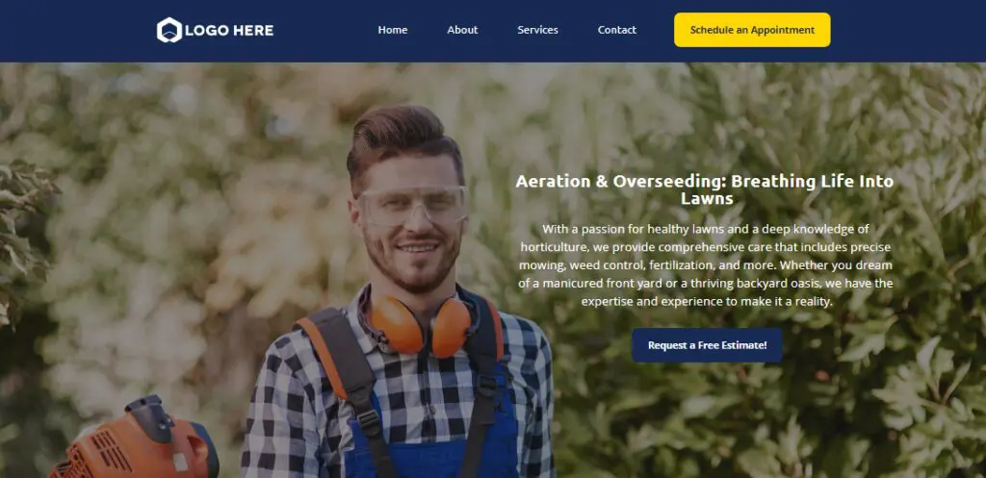Click the yellow Schedule an Appointment button
This screenshot has height=478, width=986.
tap(752, 30)
